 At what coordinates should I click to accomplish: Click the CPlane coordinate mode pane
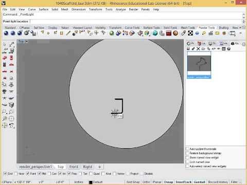point(7,182)
